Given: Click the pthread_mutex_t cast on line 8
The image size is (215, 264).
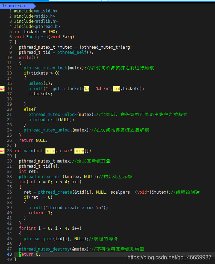Looking at the screenshot, I should 101,47.
